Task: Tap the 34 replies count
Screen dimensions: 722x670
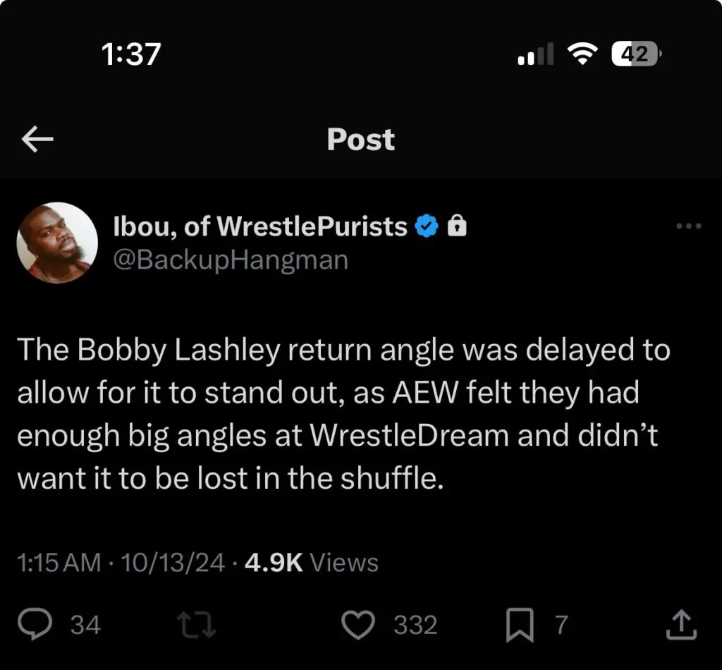Action: point(86,625)
